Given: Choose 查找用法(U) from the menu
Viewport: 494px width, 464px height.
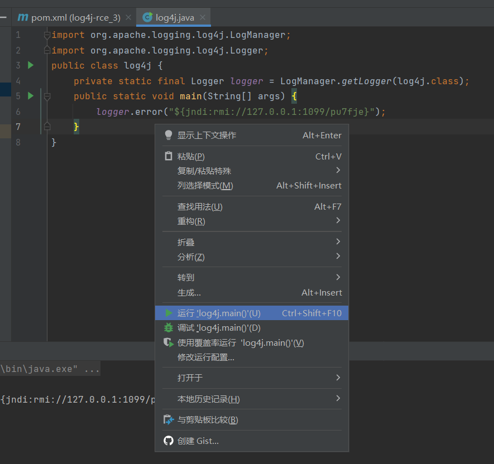Looking at the screenshot, I should tap(252, 207).
